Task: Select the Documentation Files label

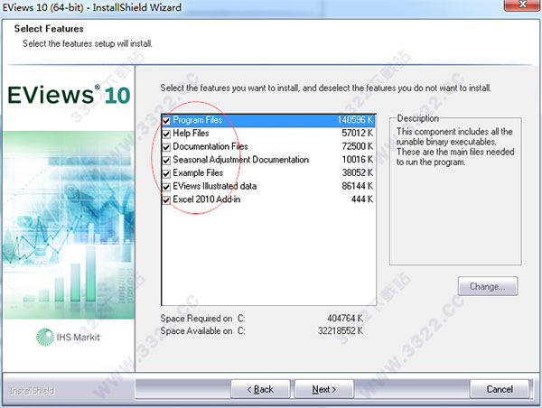Action: click(x=210, y=146)
